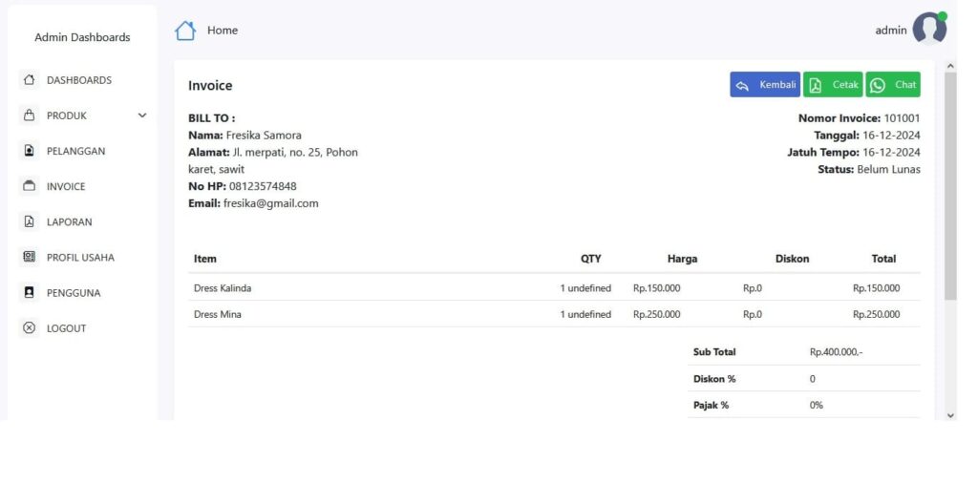Expand the Produk submenu chevron
This screenshot has height=483, width=978.
click(x=142, y=115)
